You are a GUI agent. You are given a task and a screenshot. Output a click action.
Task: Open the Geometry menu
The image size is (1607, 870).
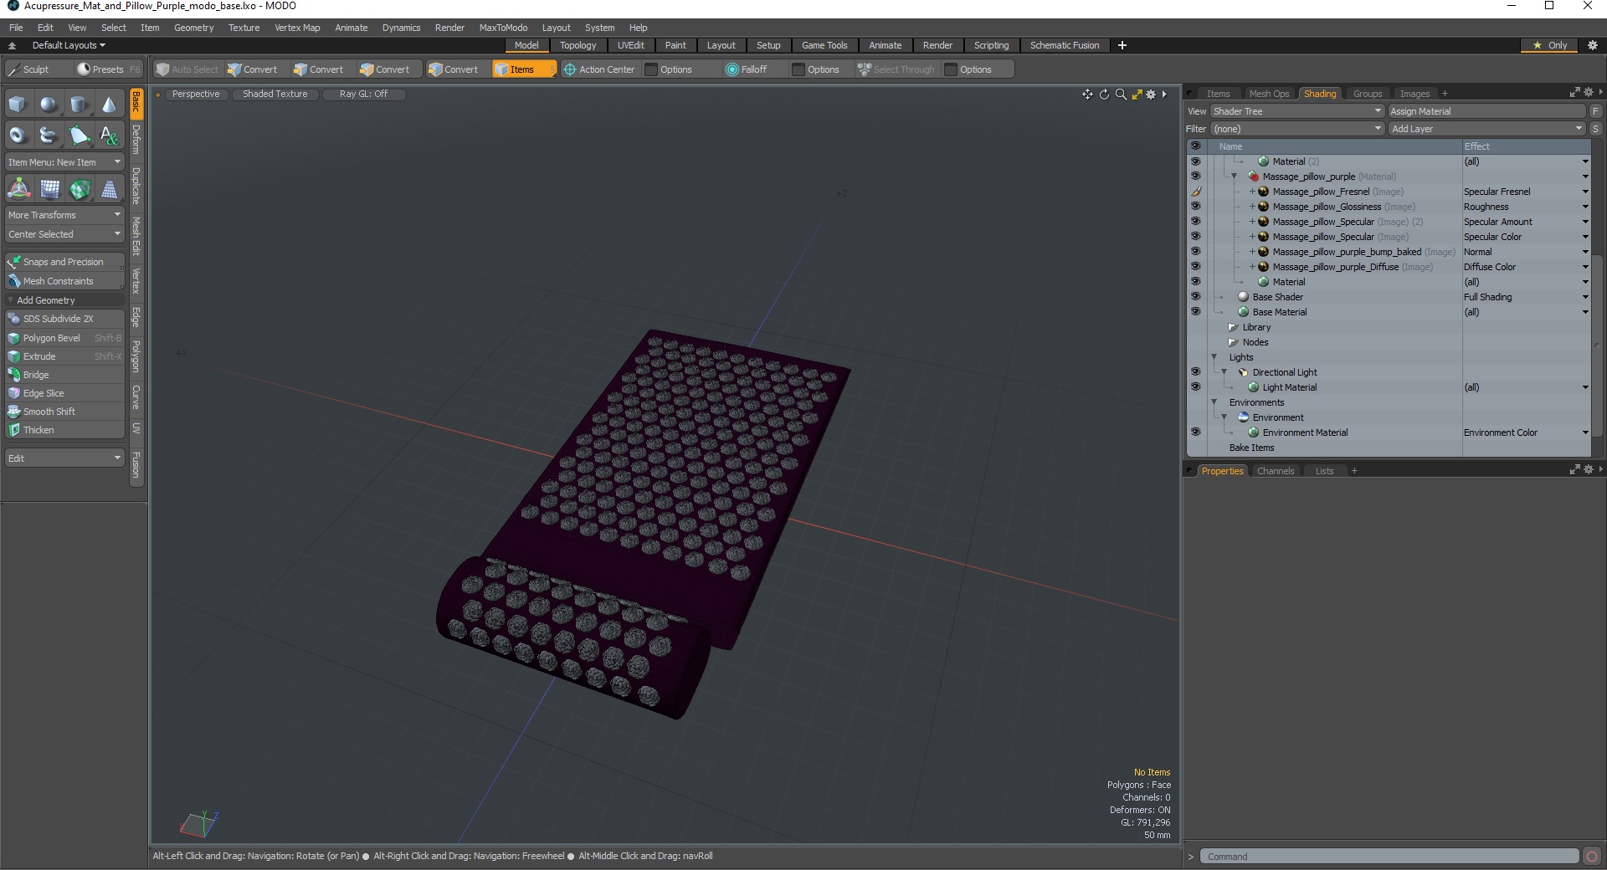pos(193,28)
